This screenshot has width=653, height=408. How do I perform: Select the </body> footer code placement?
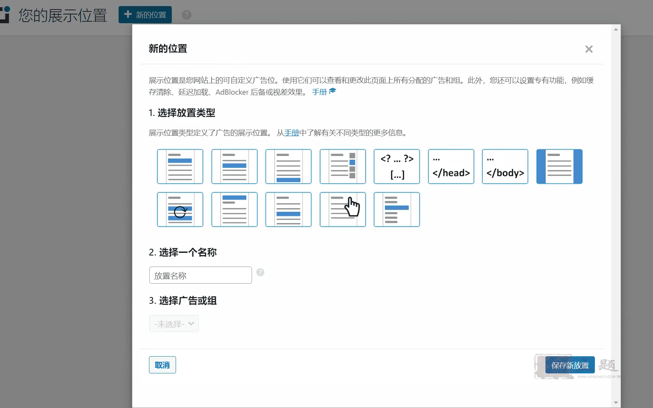[505, 167]
